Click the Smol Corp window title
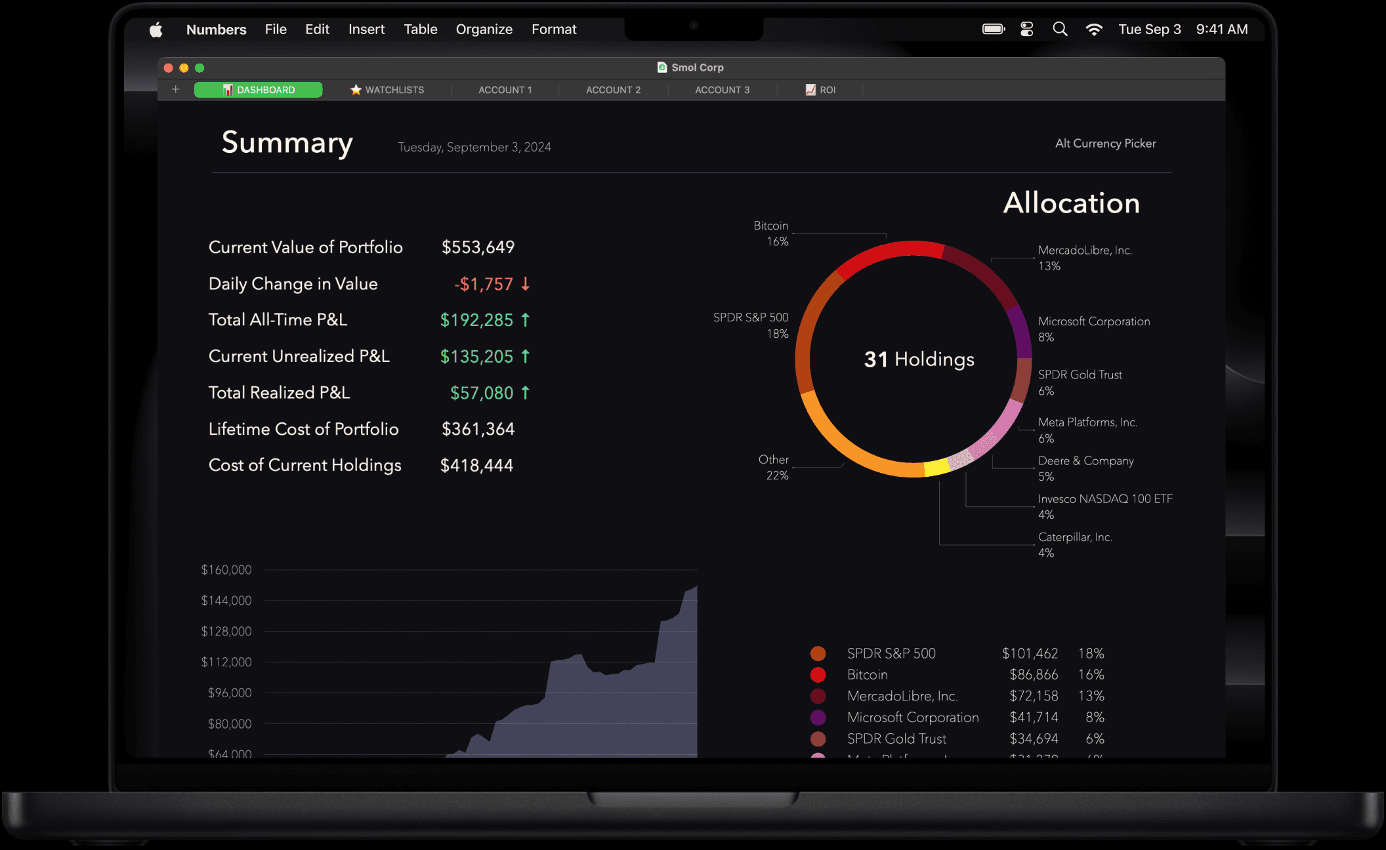1386x850 pixels. click(x=698, y=68)
